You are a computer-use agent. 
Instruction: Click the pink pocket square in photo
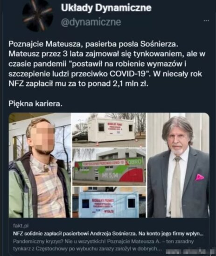tap(199, 177)
